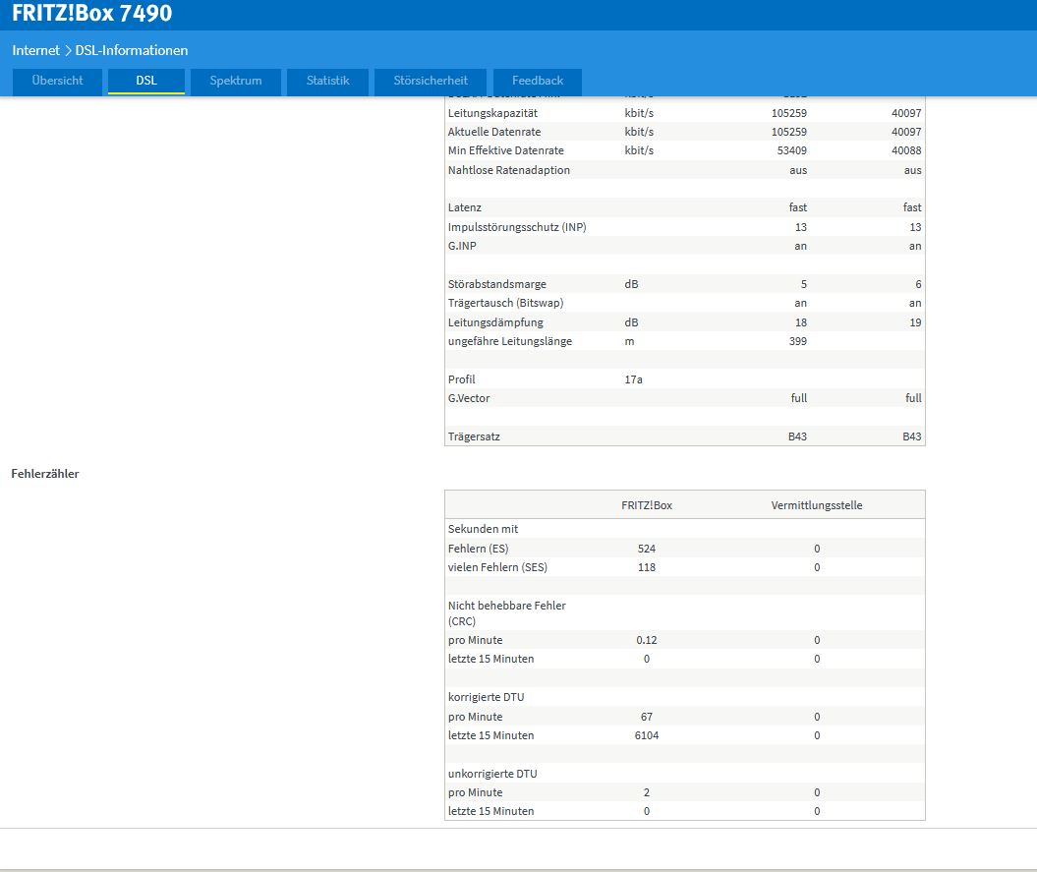The image size is (1037, 872).
Task: Click the Latenz row label
Action: (x=464, y=207)
